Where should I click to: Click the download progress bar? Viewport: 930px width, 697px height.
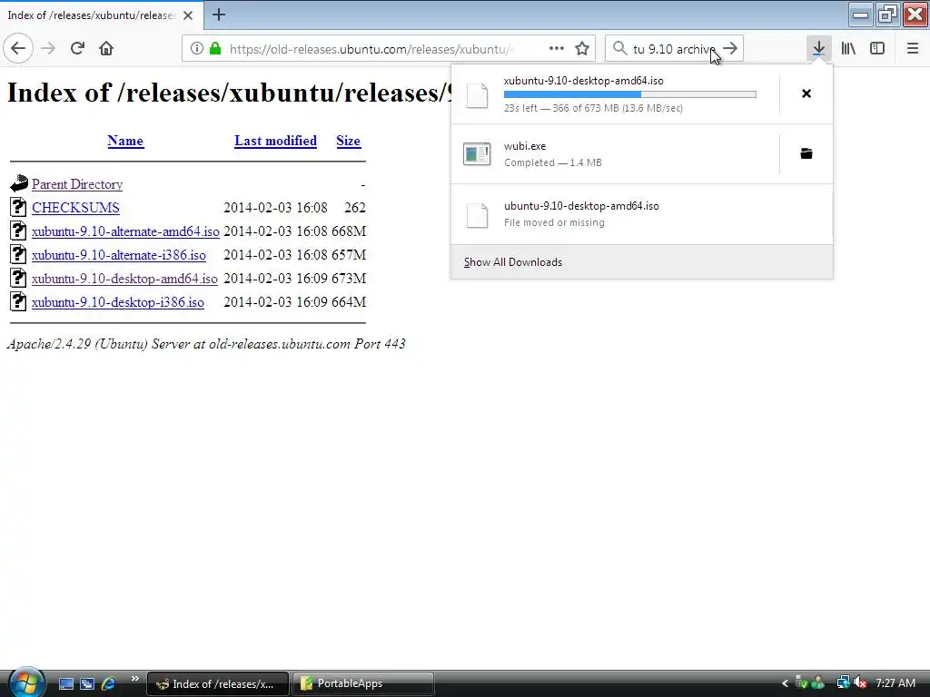(630, 94)
